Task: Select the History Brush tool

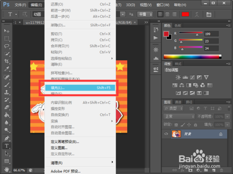Action: 7,100
